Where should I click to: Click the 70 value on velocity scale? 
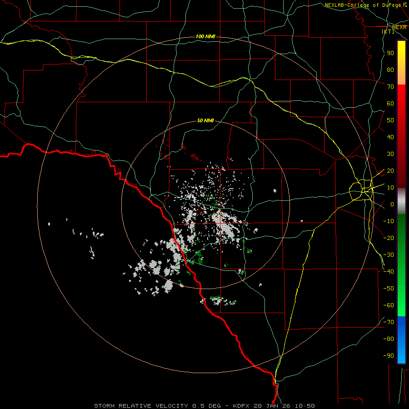(390, 87)
